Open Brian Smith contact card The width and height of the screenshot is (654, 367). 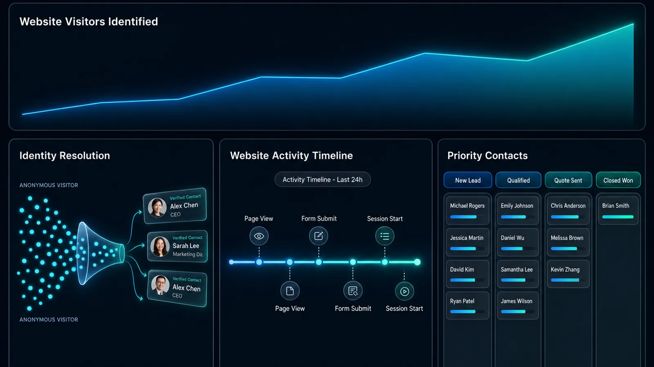tap(618, 210)
